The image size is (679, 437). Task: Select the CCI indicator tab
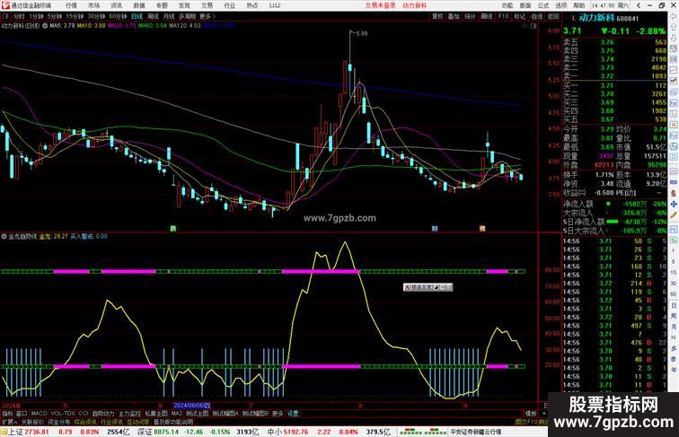point(84,414)
